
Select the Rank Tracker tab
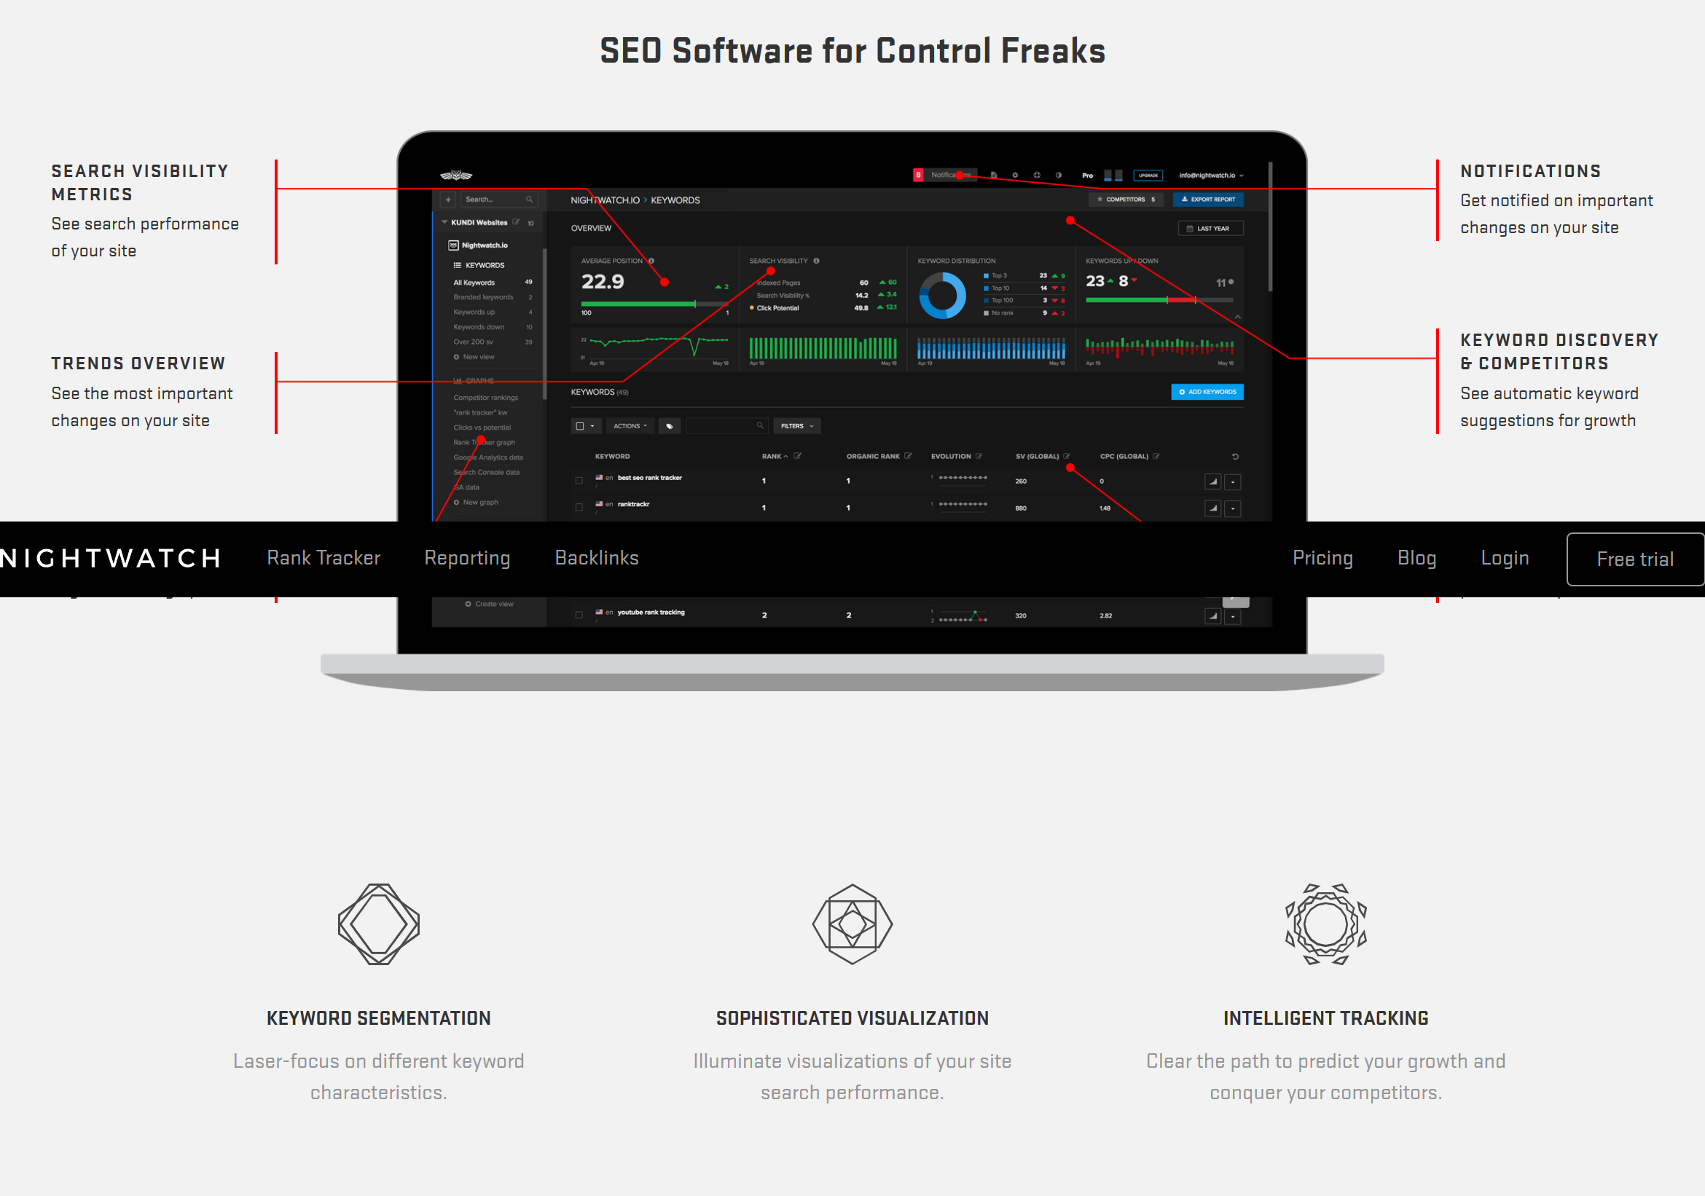(x=321, y=559)
